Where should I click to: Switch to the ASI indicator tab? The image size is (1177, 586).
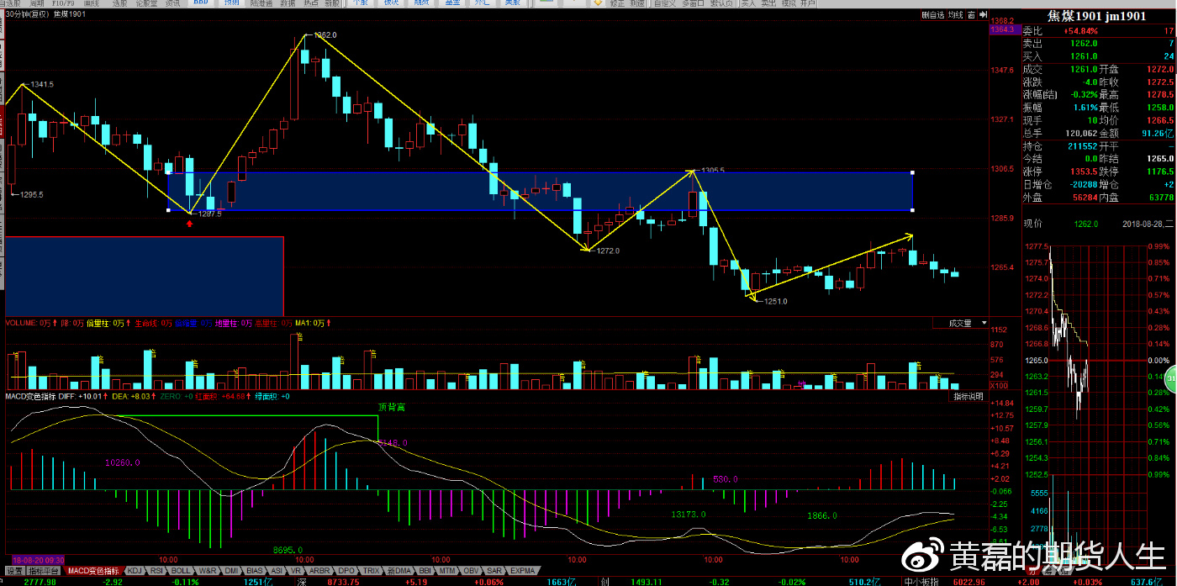[277, 571]
